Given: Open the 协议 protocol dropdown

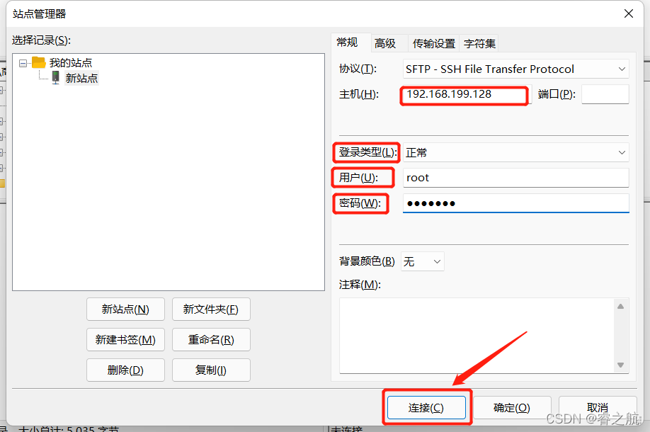Looking at the screenshot, I should point(515,69).
